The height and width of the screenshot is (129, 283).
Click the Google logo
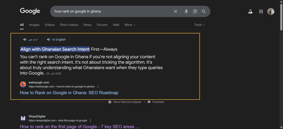(x=30, y=11)
